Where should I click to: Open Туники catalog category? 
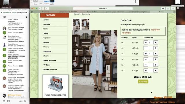(x=54, y=34)
